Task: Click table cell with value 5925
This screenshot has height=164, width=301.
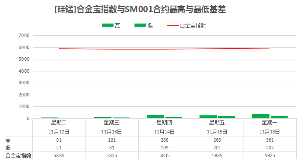Action: pyautogui.click(x=270, y=155)
